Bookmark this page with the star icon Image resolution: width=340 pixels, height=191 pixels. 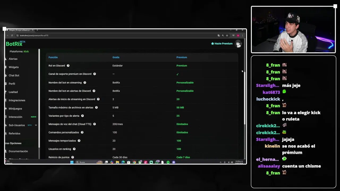click(x=227, y=36)
